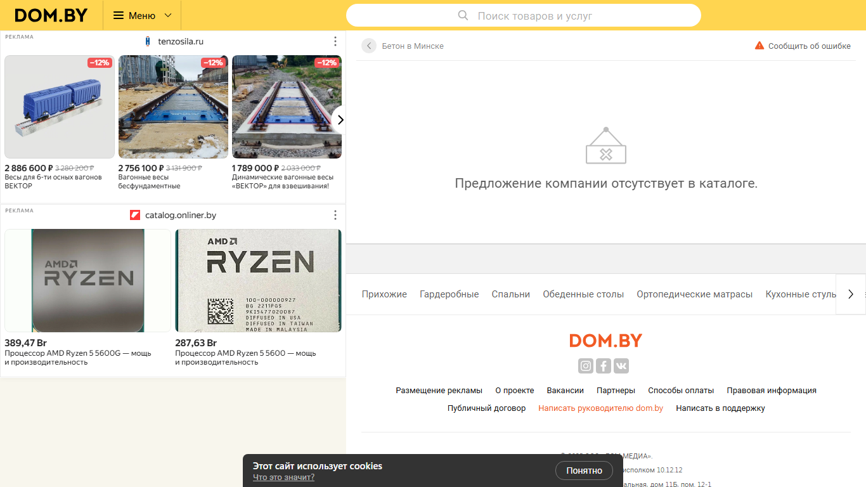Open the DOM.BY home logo in header
Viewport: 866px width, 487px height.
(x=51, y=15)
